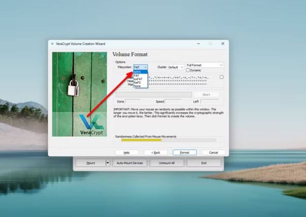Screen dimensions: 306x217
Task: Enable the Dynamic checkbox
Action: pyautogui.click(x=188, y=70)
